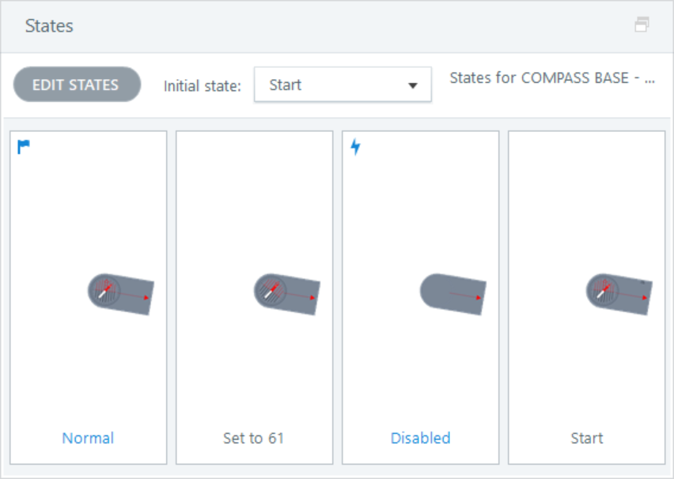Click the dropdown arrow next to Start
This screenshot has width=674, height=479.
coord(412,85)
